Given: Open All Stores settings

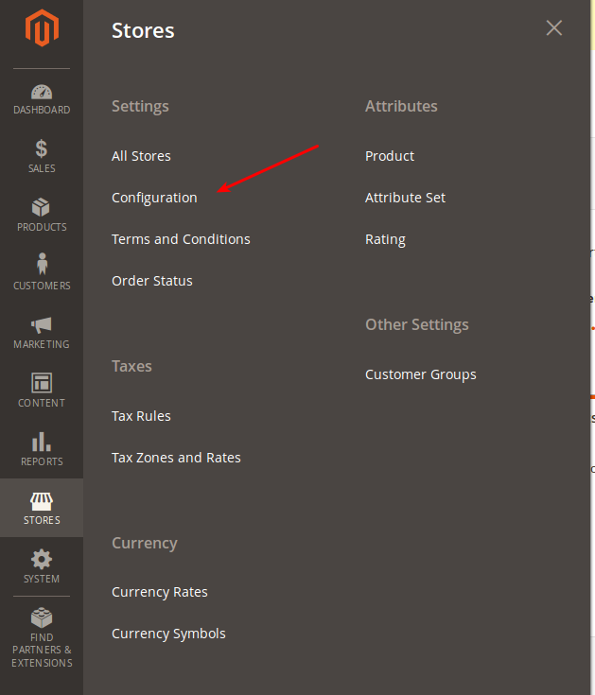Looking at the screenshot, I should [141, 156].
